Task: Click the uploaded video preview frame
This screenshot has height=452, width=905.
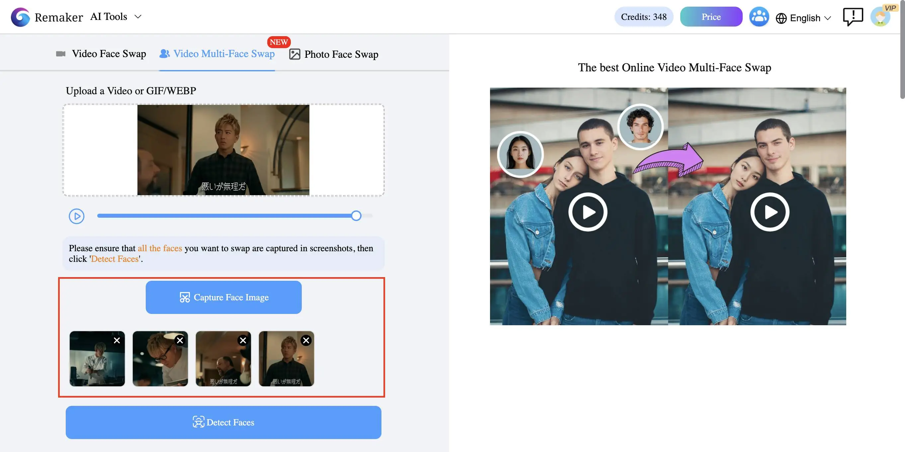Action: [223, 150]
